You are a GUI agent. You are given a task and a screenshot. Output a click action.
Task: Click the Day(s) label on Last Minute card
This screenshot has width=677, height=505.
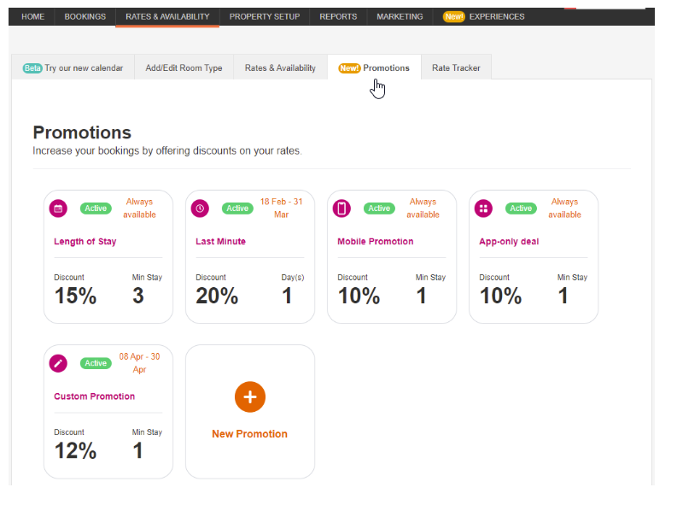pos(293,278)
